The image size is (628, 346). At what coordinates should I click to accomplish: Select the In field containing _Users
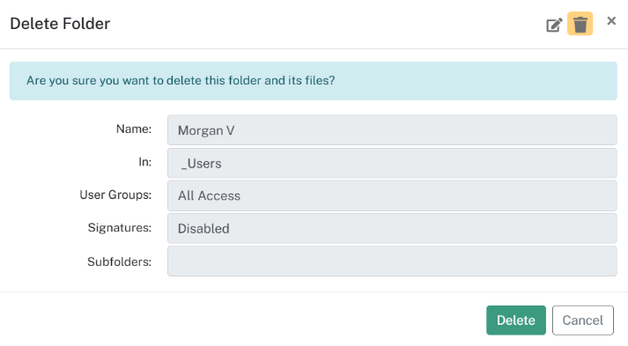(392, 163)
